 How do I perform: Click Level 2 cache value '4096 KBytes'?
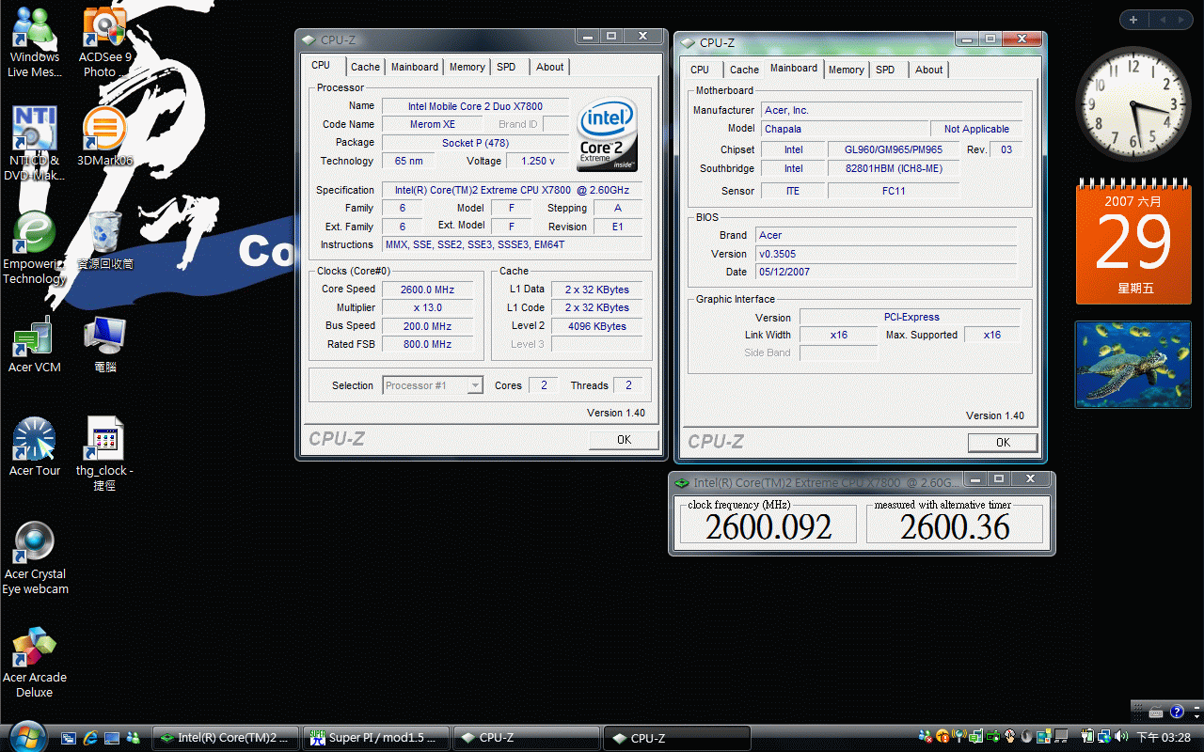[597, 326]
